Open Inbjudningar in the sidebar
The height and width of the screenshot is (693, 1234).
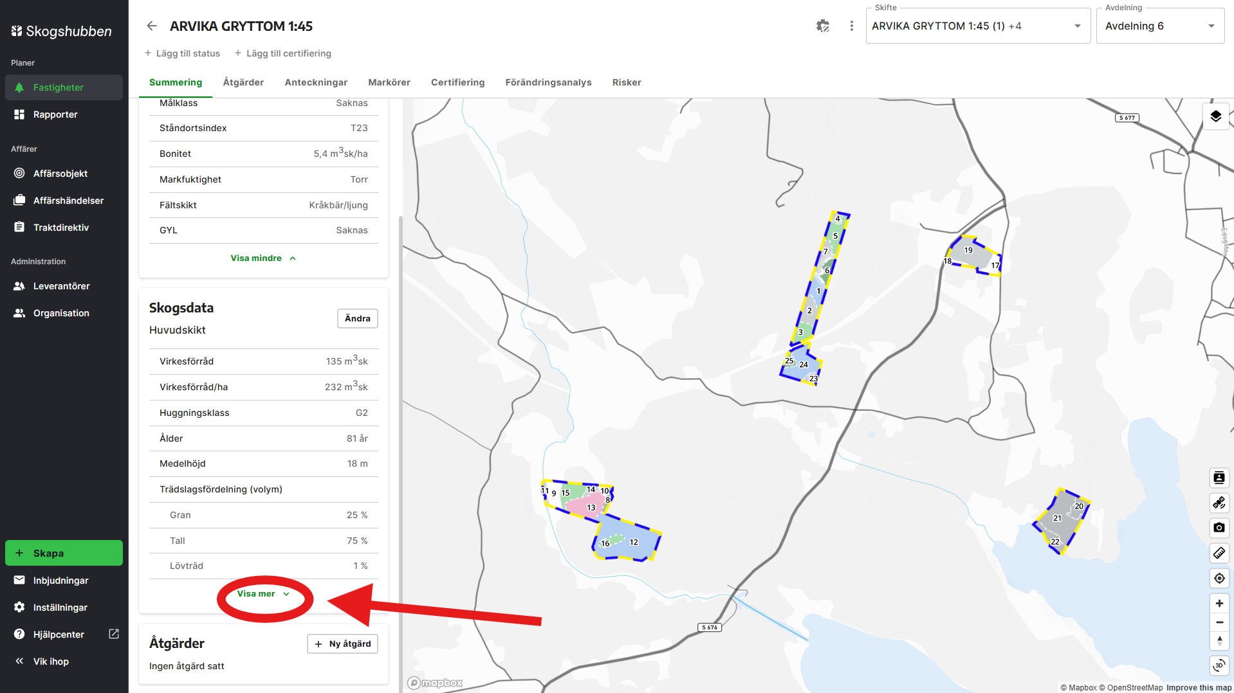point(64,580)
